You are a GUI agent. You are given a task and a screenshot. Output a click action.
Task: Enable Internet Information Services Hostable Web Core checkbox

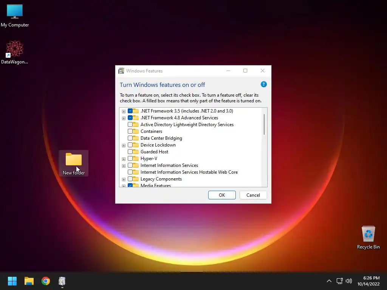click(130, 172)
